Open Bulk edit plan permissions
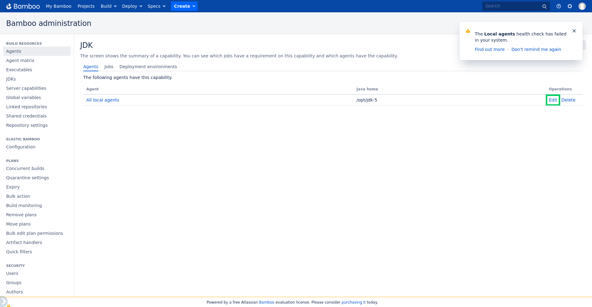The image size is (592, 307). coord(37,233)
